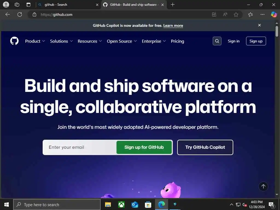Click the browser address bar URL
The image size is (280, 210).
pyautogui.click(x=56, y=15)
